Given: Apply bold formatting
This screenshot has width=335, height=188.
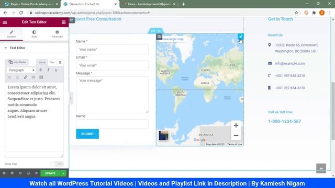Looking at the screenshot, I should tap(40, 70).
